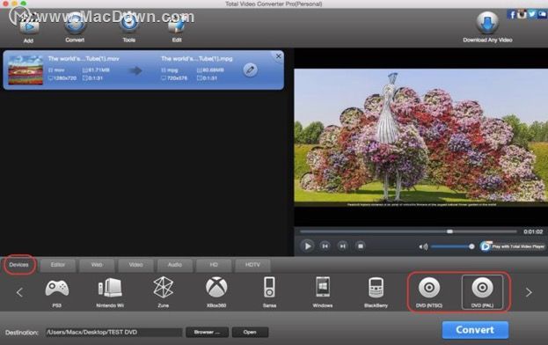The height and width of the screenshot is (345, 548).
Task: Click the blue Convert button
Action: pyautogui.click(x=475, y=330)
